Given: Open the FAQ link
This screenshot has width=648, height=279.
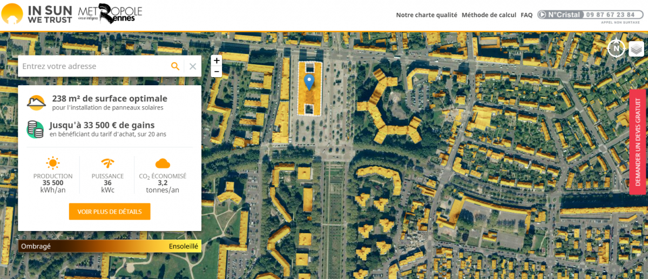Looking at the screenshot, I should tap(526, 15).
